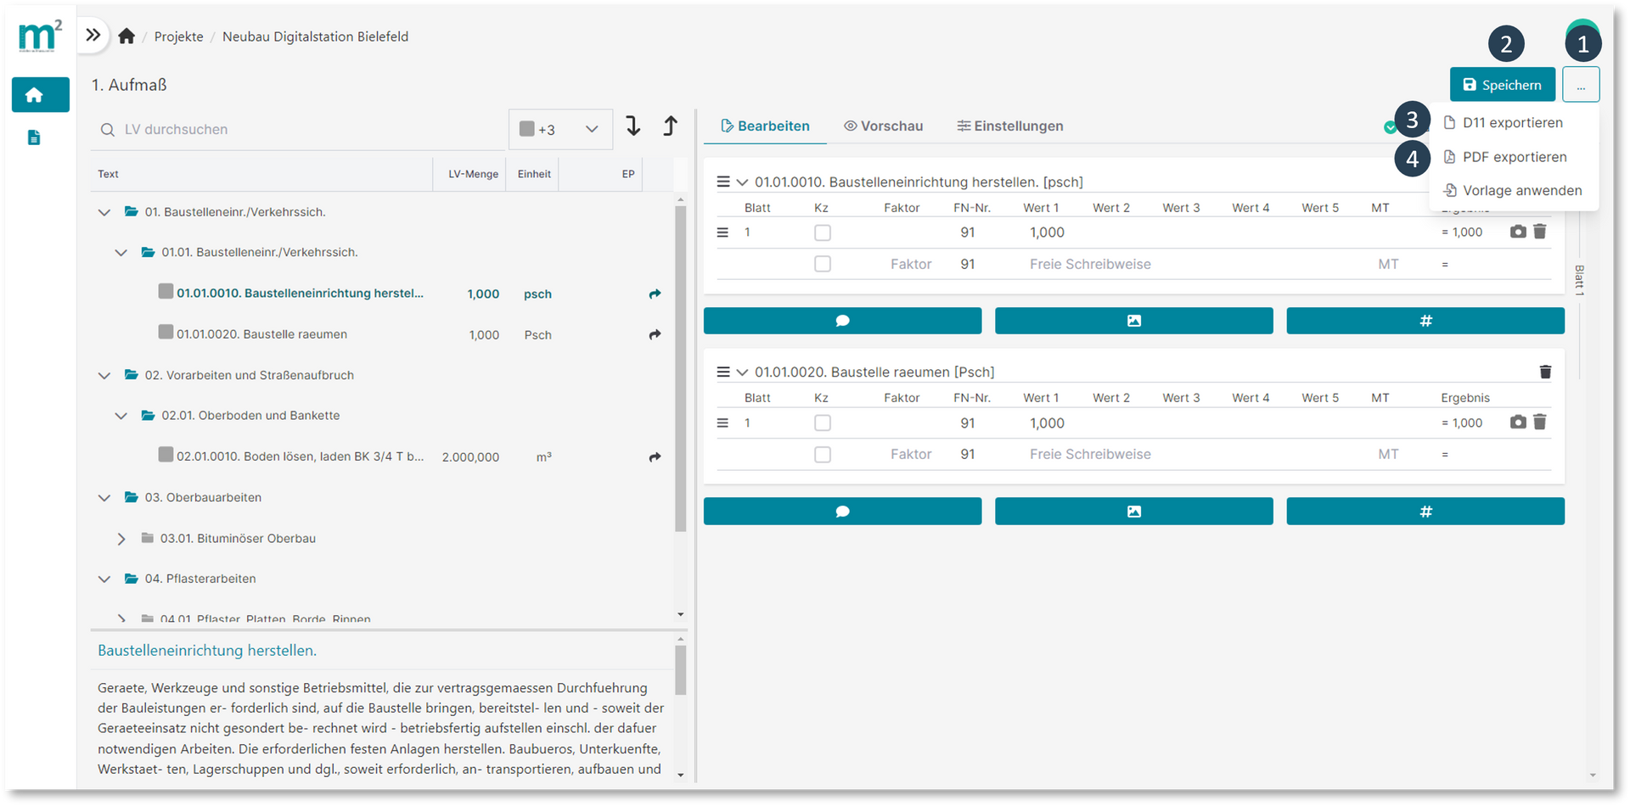The image size is (1630, 806).
Task: Add comment under Baustelleneinrichtung herstellen block
Action: [x=842, y=321]
